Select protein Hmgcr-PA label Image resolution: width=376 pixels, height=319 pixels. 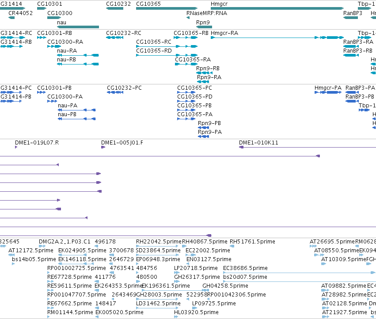328,88
